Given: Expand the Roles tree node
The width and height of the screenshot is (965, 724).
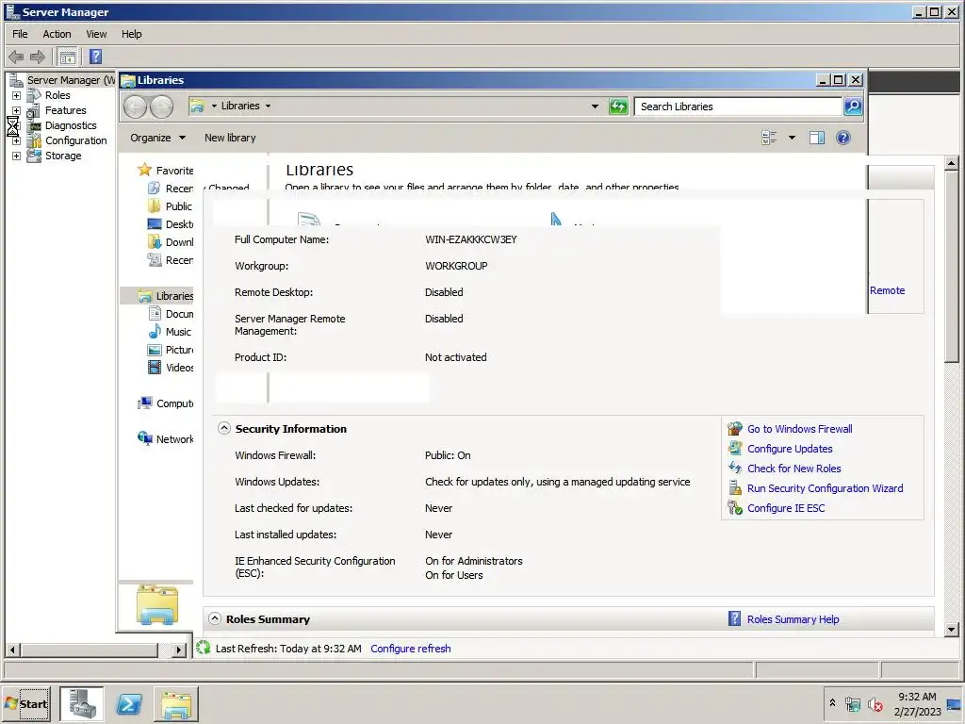Looking at the screenshot, I should [16, 95].
